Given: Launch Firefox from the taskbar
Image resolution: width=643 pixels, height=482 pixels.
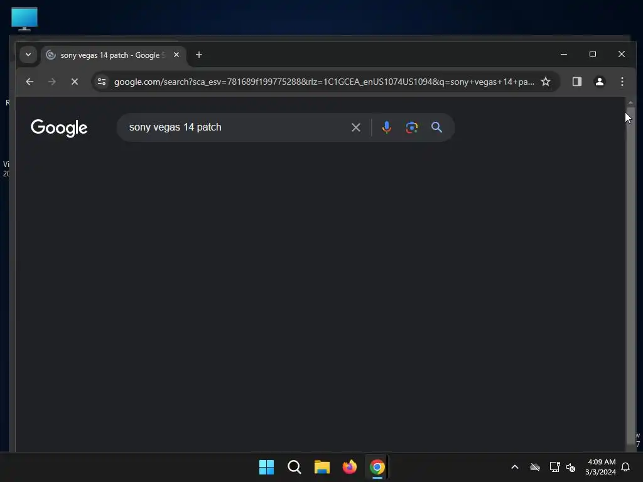Looking at the screenshot, I should click(x=349, y=467).
